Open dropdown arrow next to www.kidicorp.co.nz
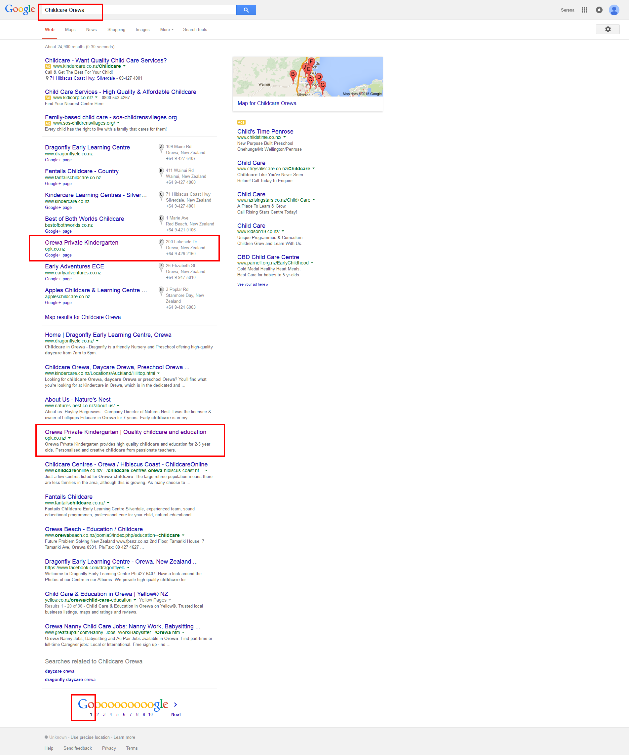This screenshot has height=755, width=629. 96,98
